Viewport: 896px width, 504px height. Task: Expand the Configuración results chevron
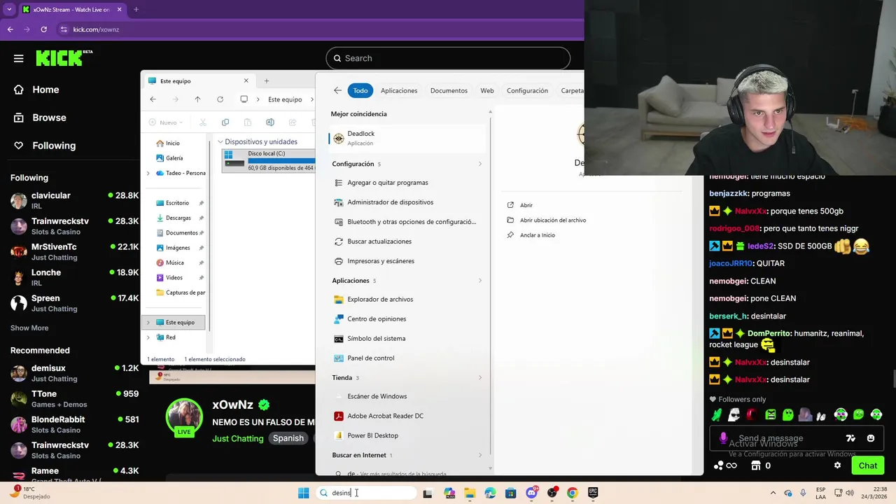(x=480, y=164)
